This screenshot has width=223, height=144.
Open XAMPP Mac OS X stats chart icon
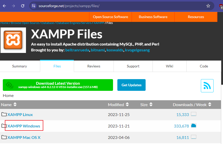(193, 137)
